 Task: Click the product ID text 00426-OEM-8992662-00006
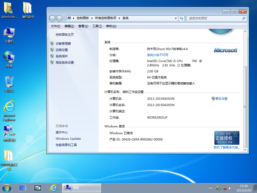pyautogui.click(x=142, y=139)
